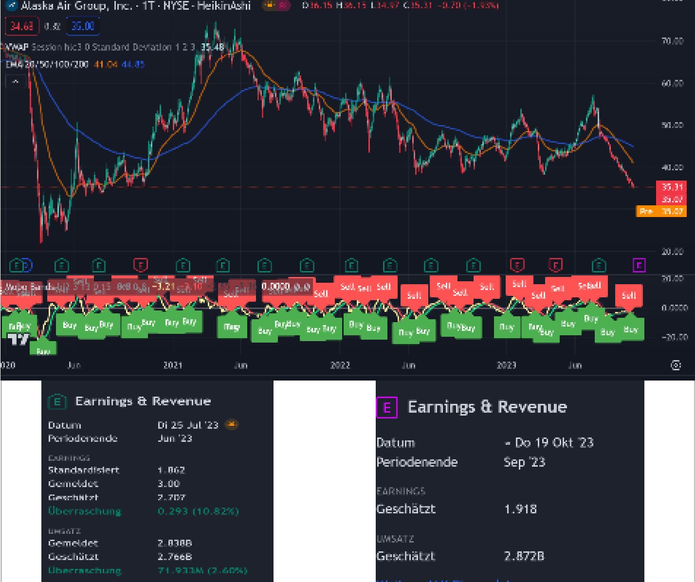Click the pink badge next to the crown
Image resolution: width=695 pixels, height=582 pixels.
[282, 6]
